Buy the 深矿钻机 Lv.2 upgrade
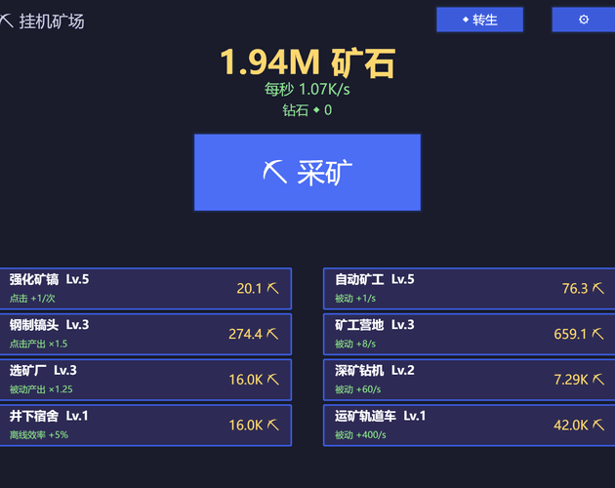 tap(470, 380)
